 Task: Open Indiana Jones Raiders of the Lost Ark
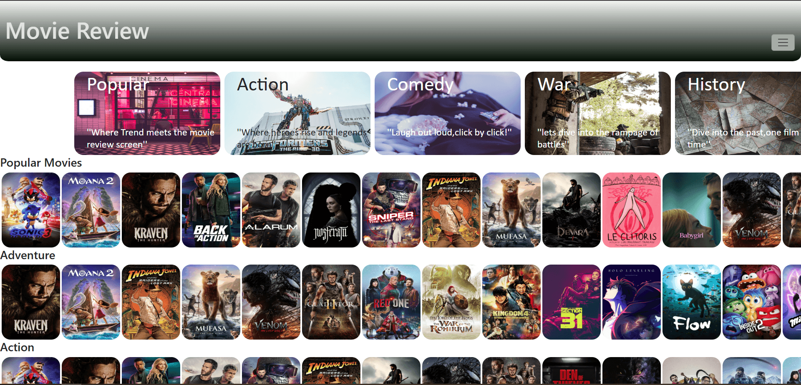point(451,210)
